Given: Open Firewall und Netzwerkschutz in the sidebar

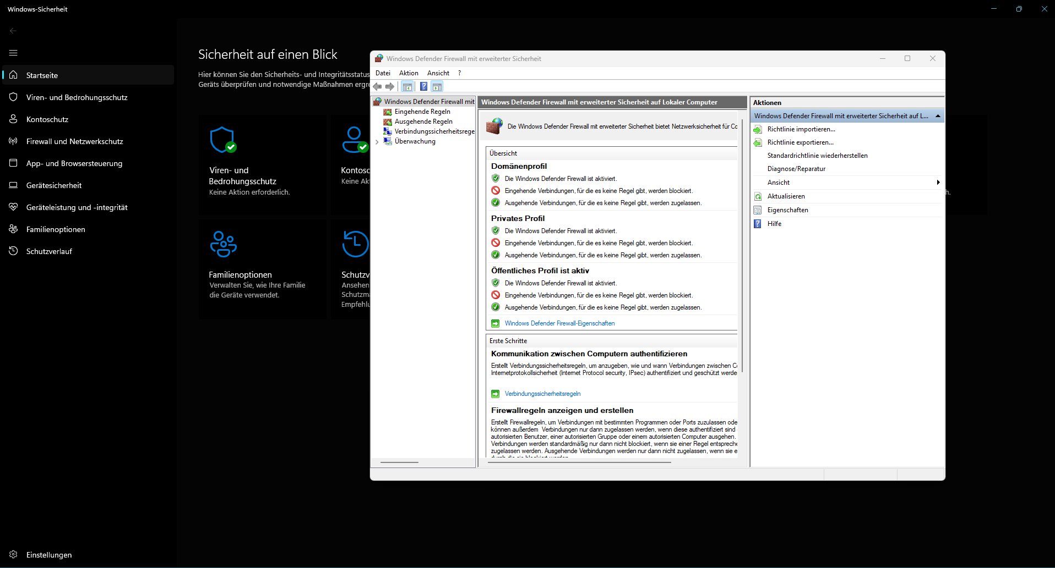Looking at the screenshot, I should tap(74, 141).
